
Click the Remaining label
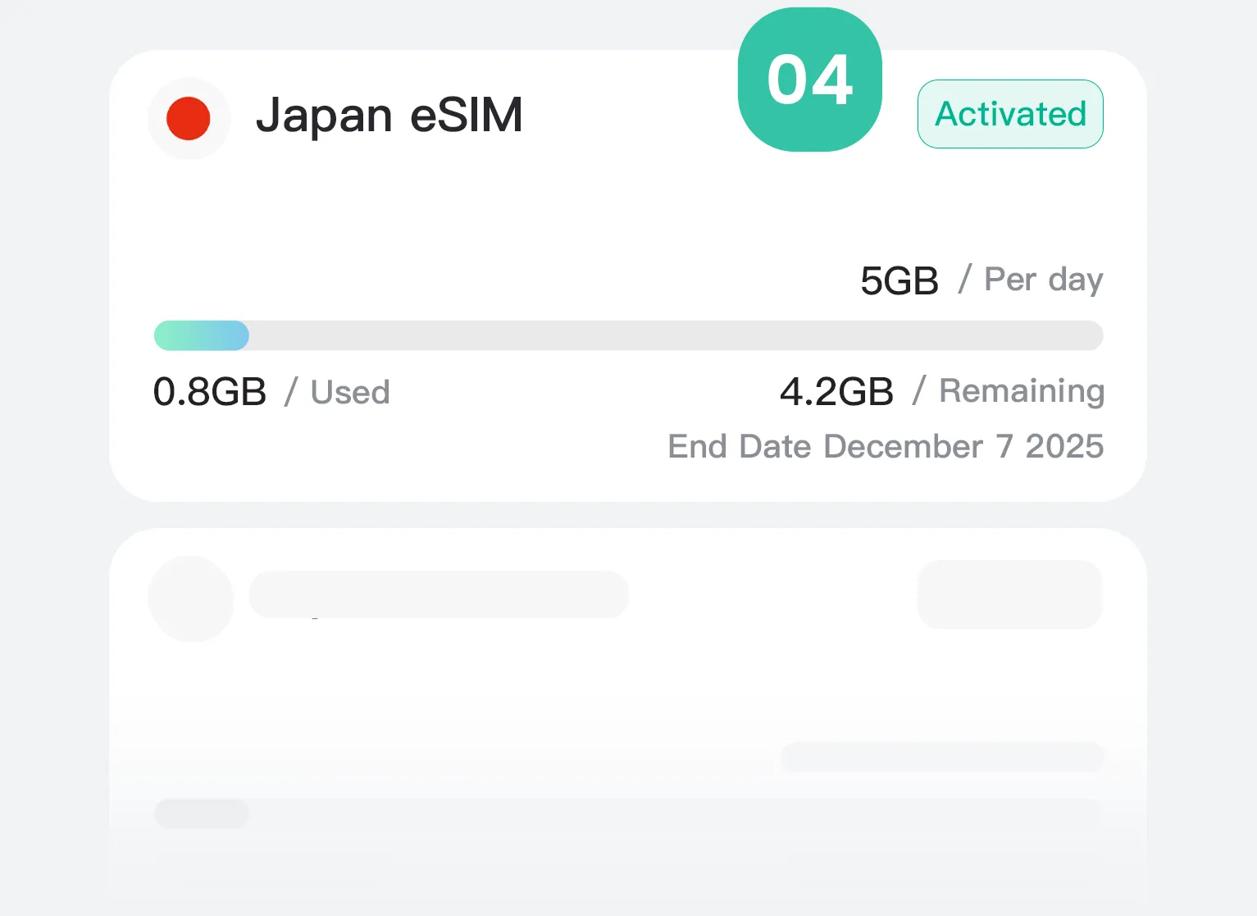(1022, 391)
